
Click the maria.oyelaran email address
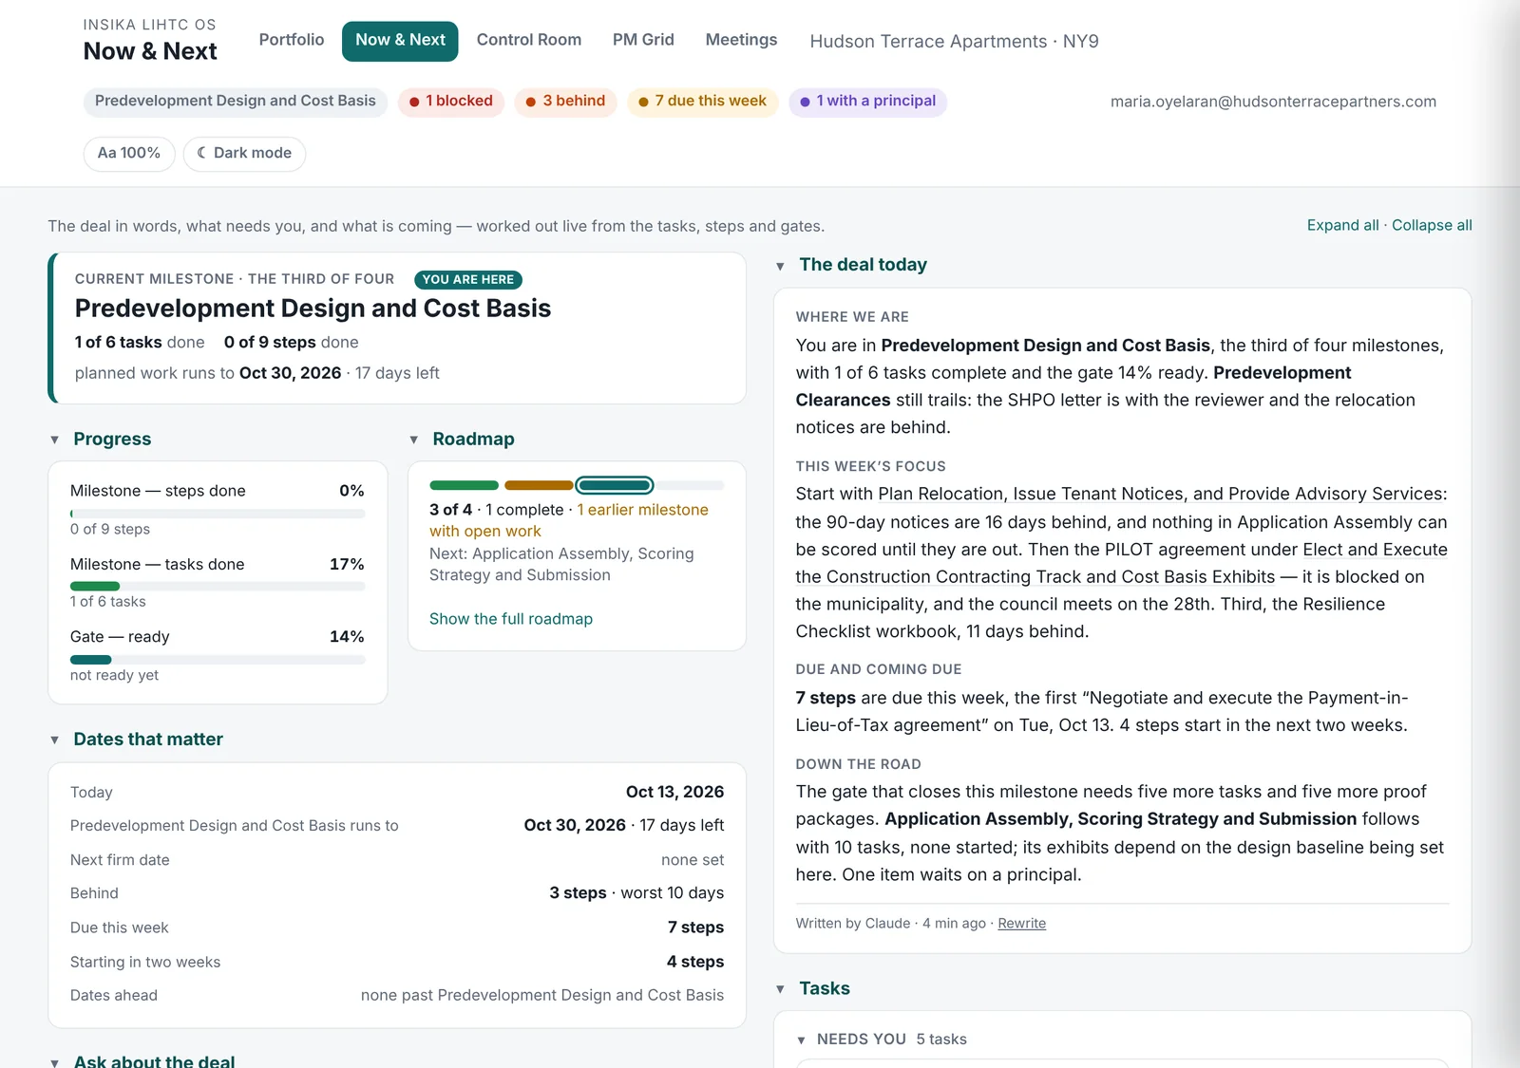click(x=1273, y=102)
